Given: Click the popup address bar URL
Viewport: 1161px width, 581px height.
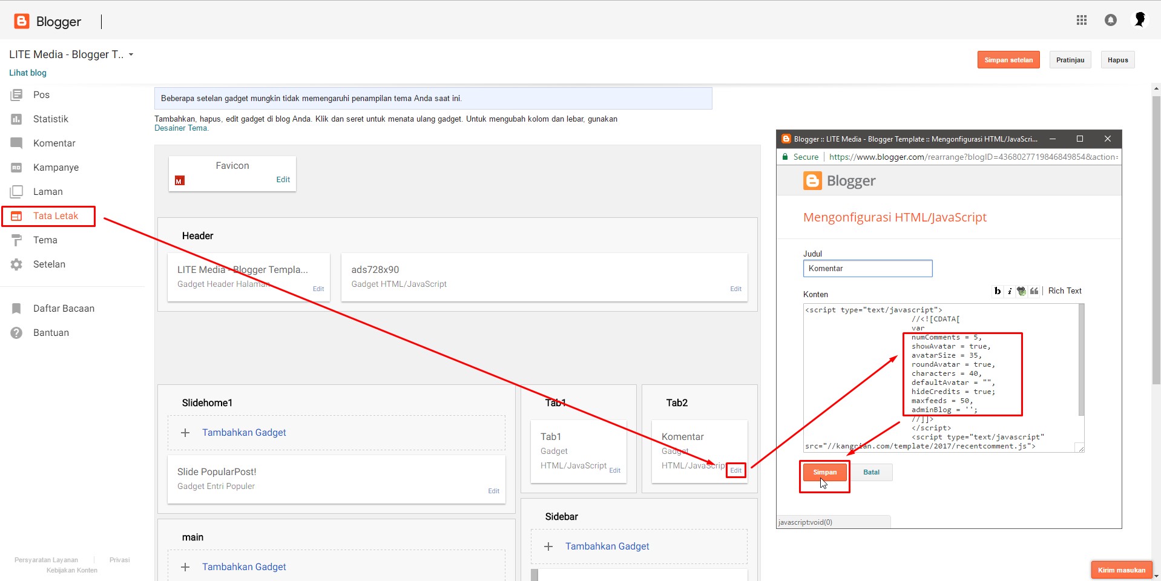Looking at the screenshot, I should pos(973,157).
